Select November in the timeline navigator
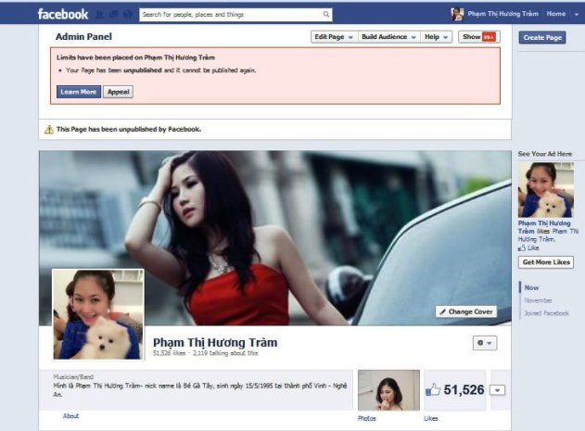 [x=538, y=300]
